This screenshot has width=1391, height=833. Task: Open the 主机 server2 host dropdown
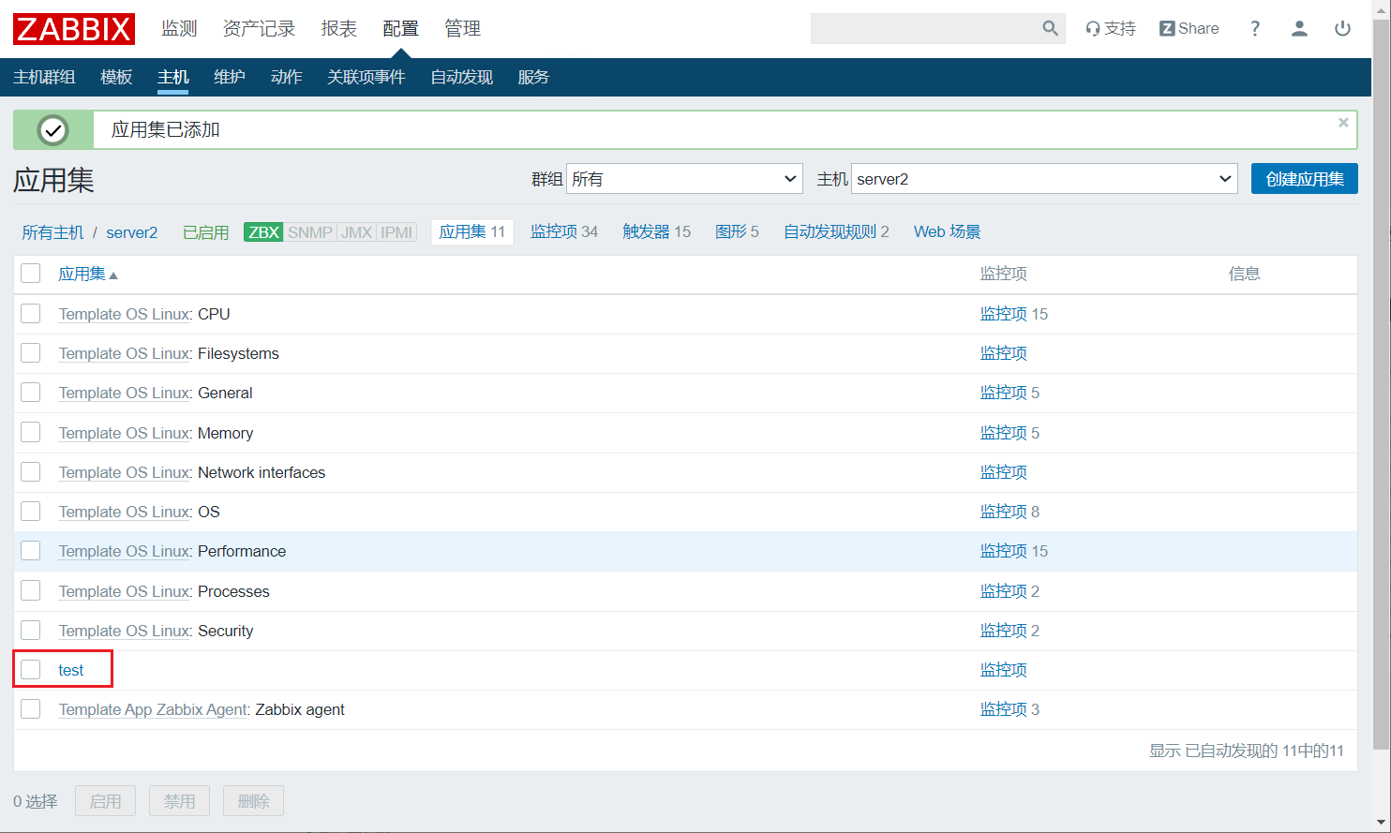(1043, 179)
